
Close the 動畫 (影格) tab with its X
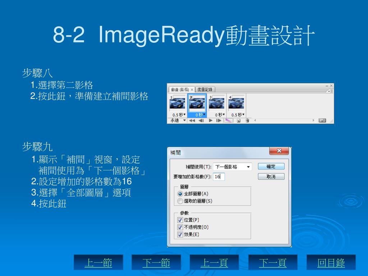coord(192,89)
